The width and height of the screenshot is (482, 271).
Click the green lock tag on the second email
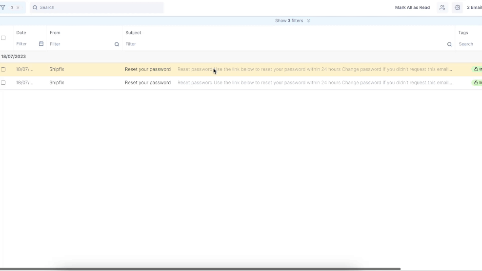(477, 83)
